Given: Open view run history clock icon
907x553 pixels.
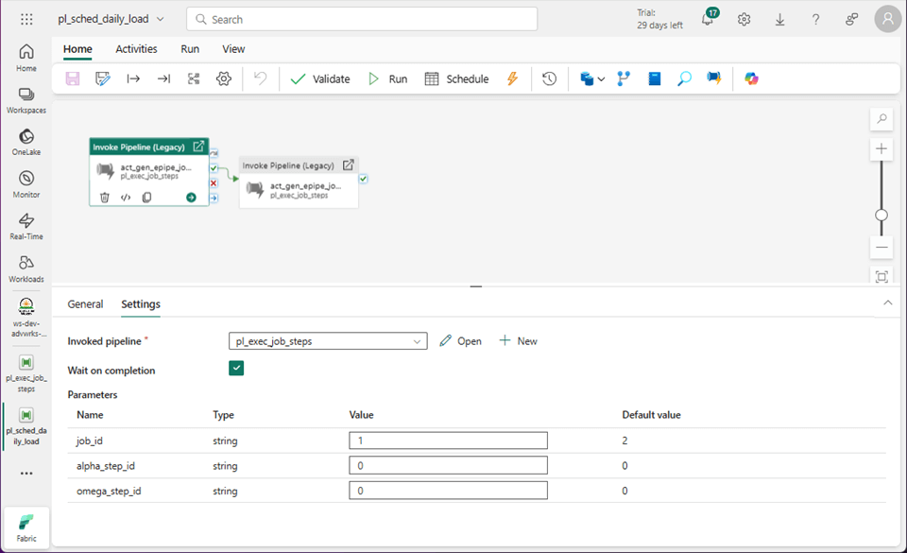Looking at the screenshot, I should click(549, 79).
